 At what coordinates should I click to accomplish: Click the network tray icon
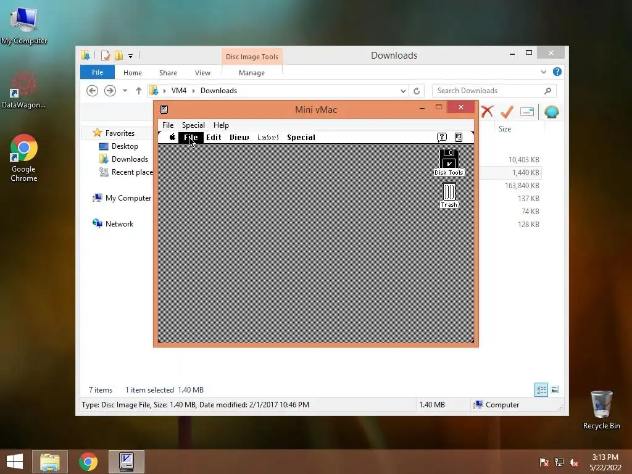[x=559, y=462]
